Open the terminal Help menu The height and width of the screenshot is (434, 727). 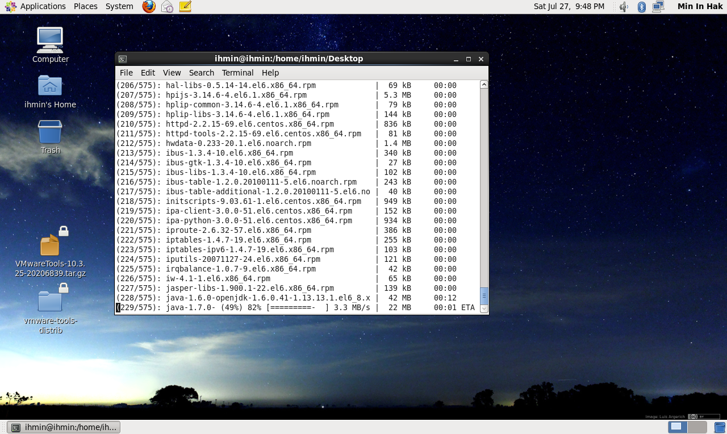[270, 73]
